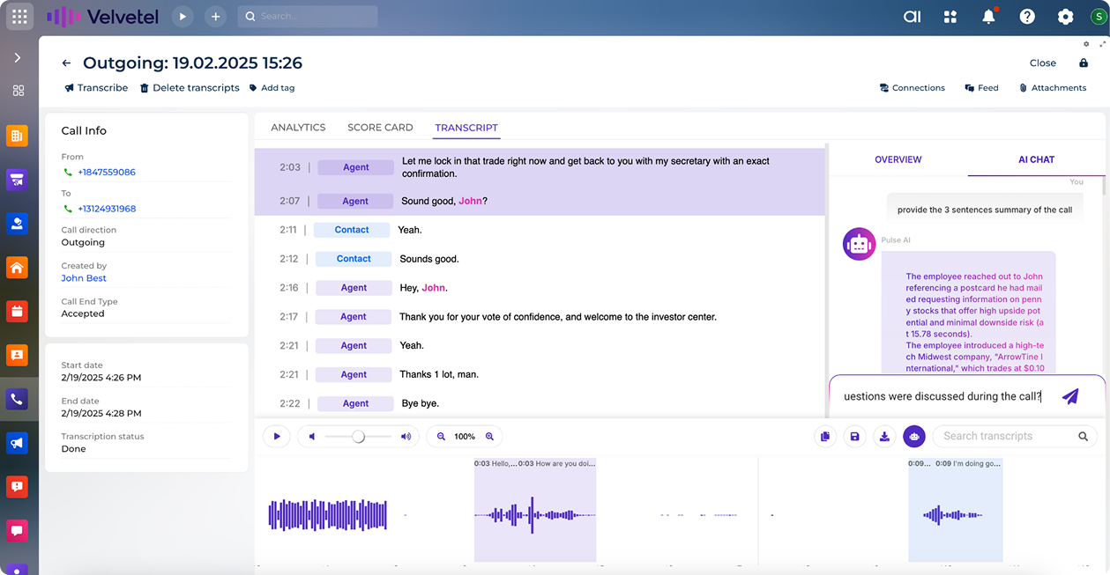Copy transcript to clipboard
The image size is (1110, 575).
[825, 436]
